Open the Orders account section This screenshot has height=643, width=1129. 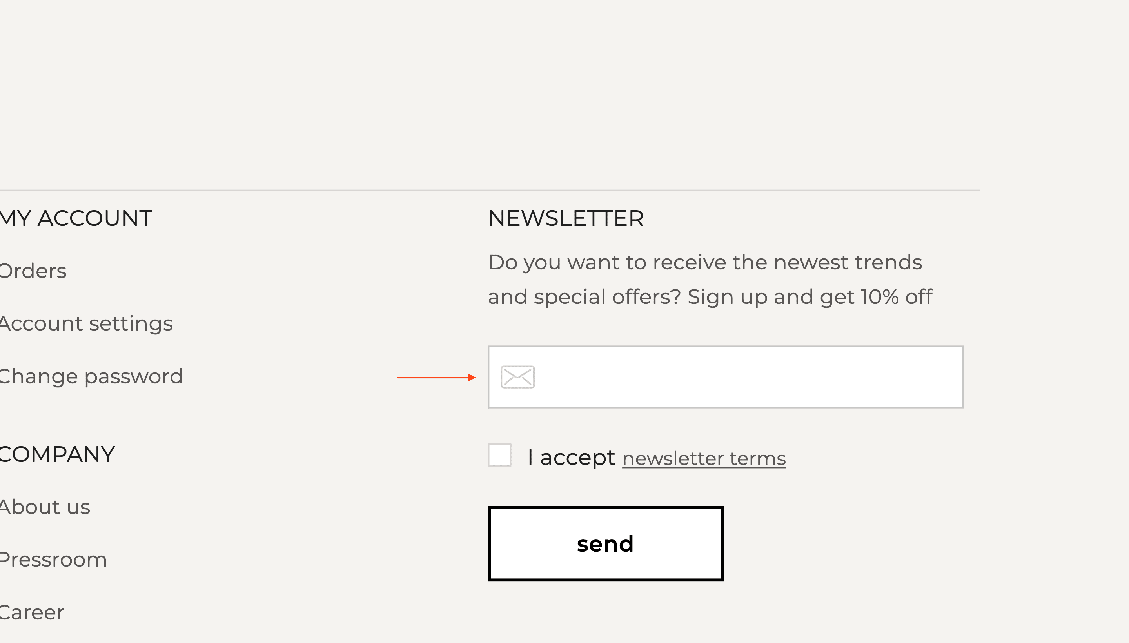click(33, 271)
